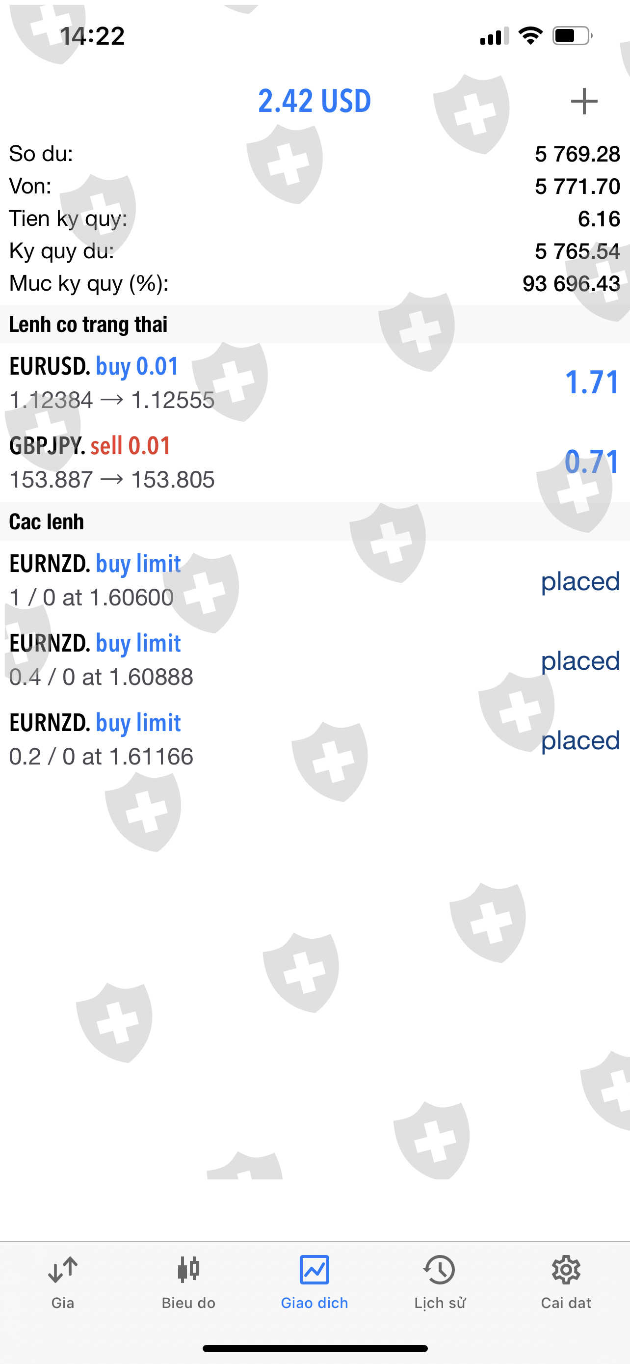Tap the EURUSD profit value 1.71

(591, 382)
